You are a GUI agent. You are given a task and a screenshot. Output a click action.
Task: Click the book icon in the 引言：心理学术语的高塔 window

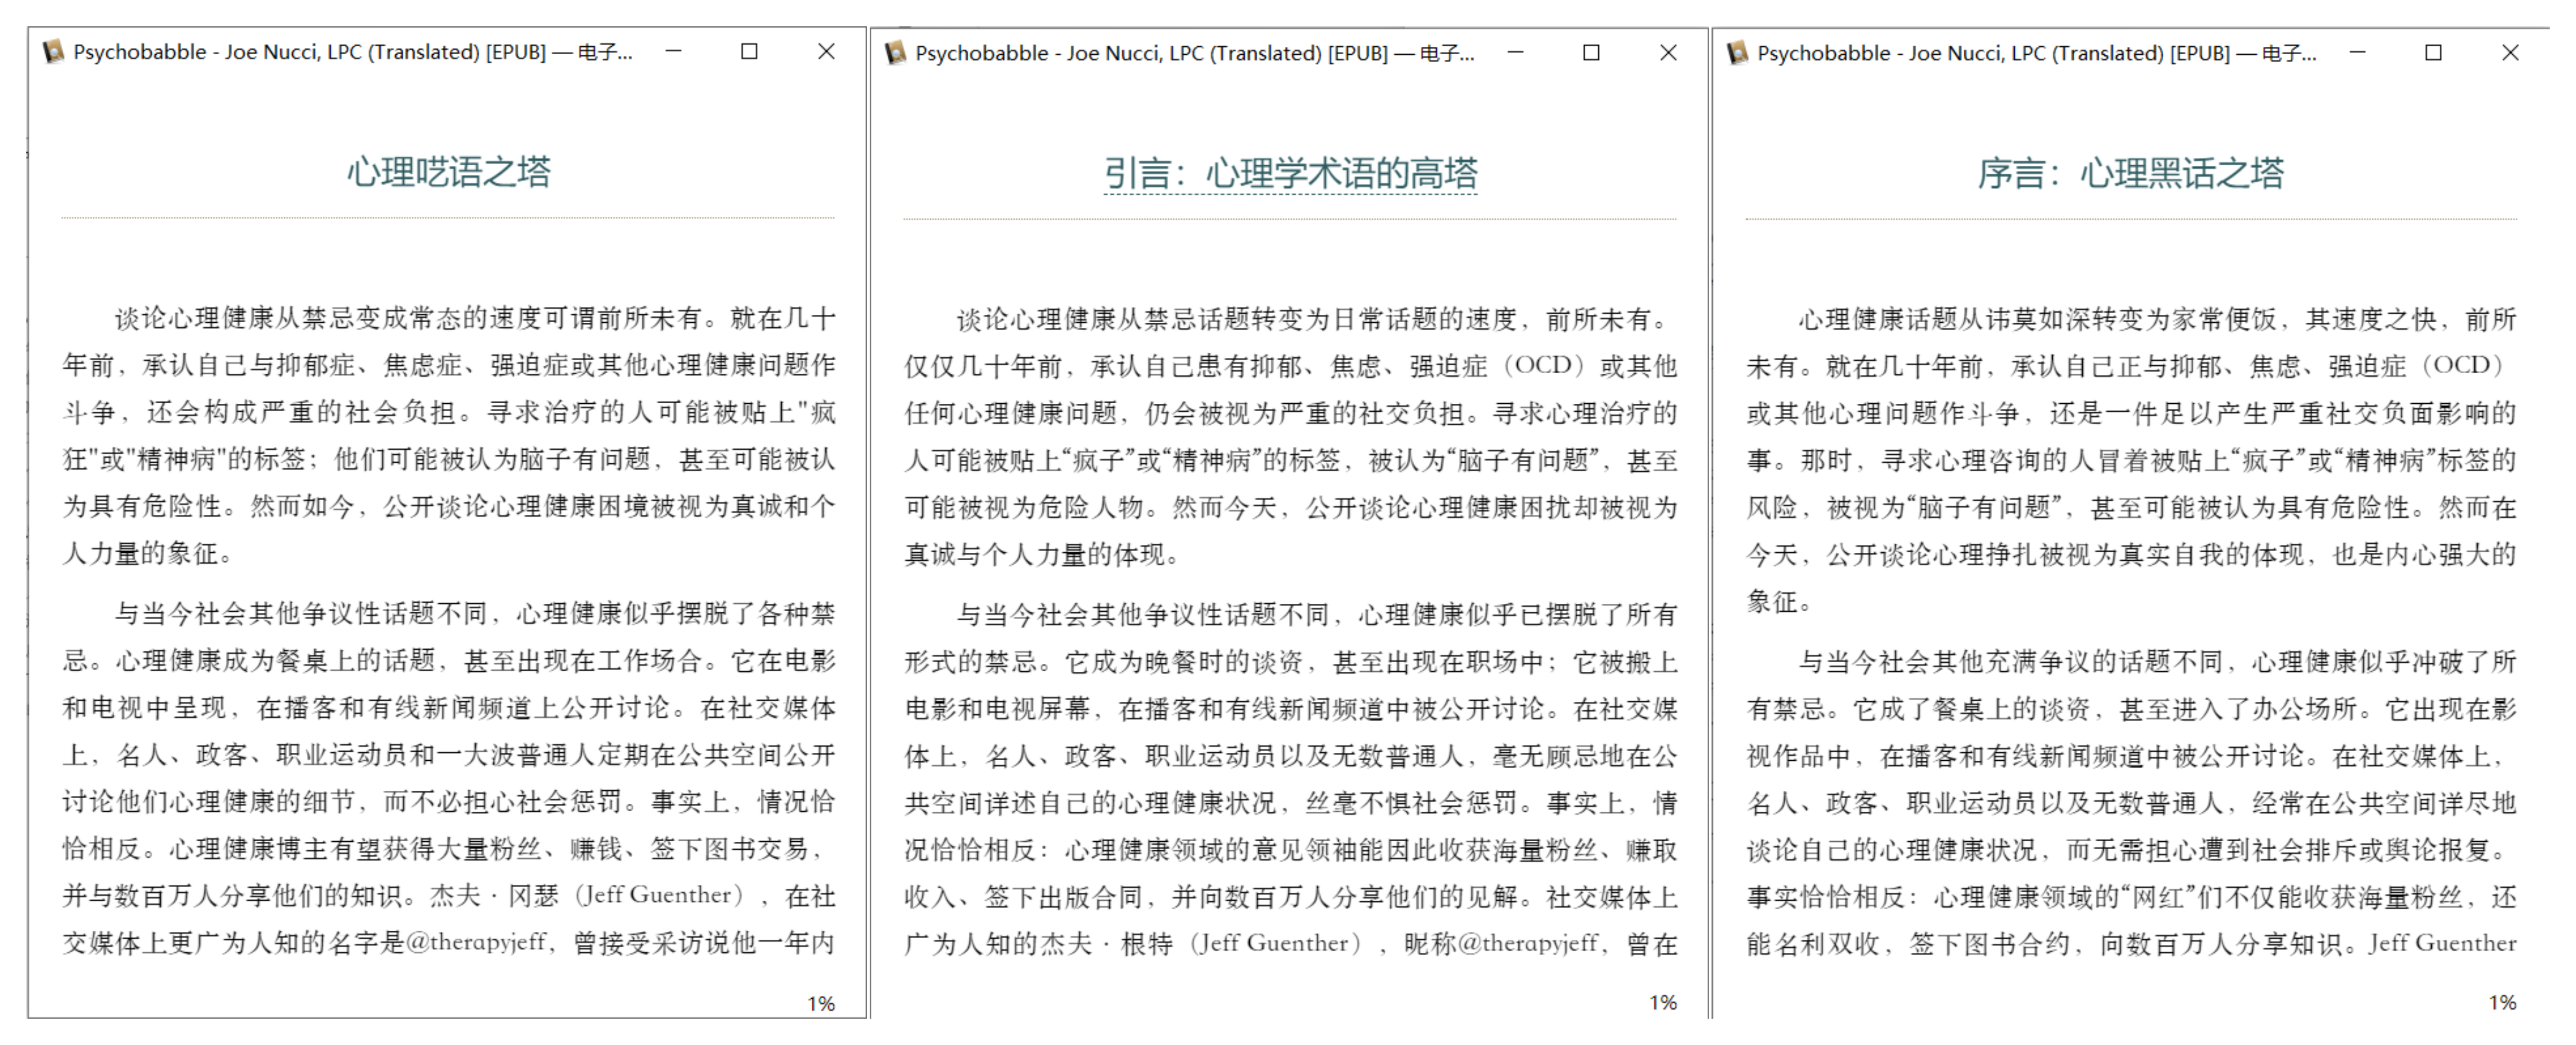pyautogui.click(x=895, y=52)
